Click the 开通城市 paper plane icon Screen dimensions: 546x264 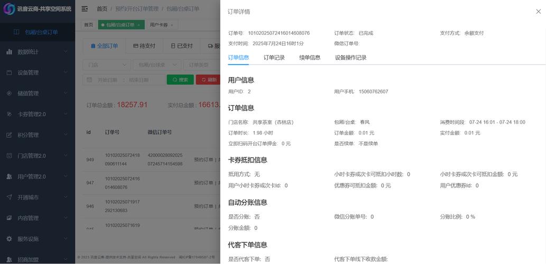click(x=9, y=197)
